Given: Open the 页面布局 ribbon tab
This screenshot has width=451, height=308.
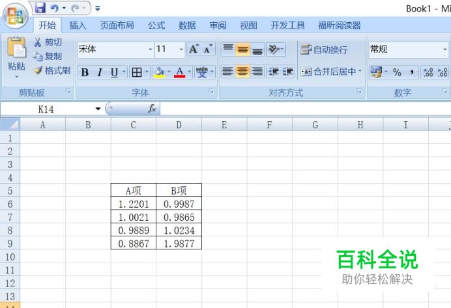Looking at the screenshot, I should pos(117,25).
